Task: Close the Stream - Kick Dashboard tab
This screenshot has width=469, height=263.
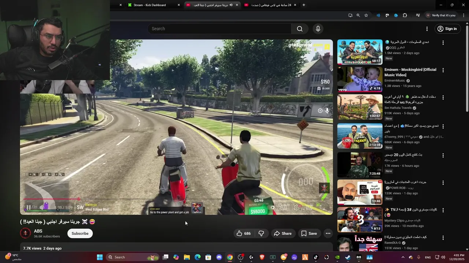Action: tap(179, 5)
